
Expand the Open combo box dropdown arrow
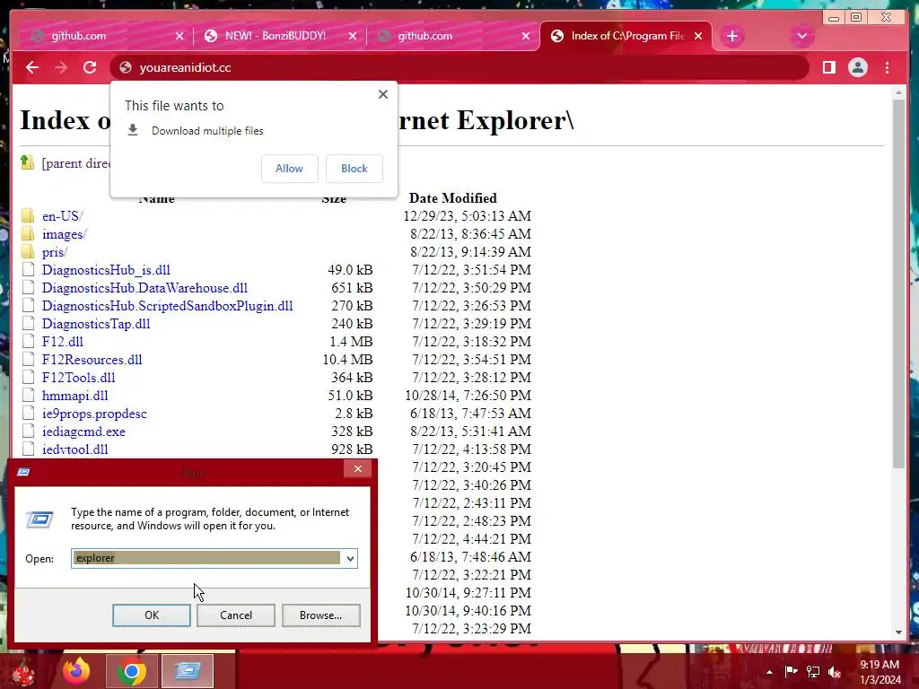[x=350, y=558]
